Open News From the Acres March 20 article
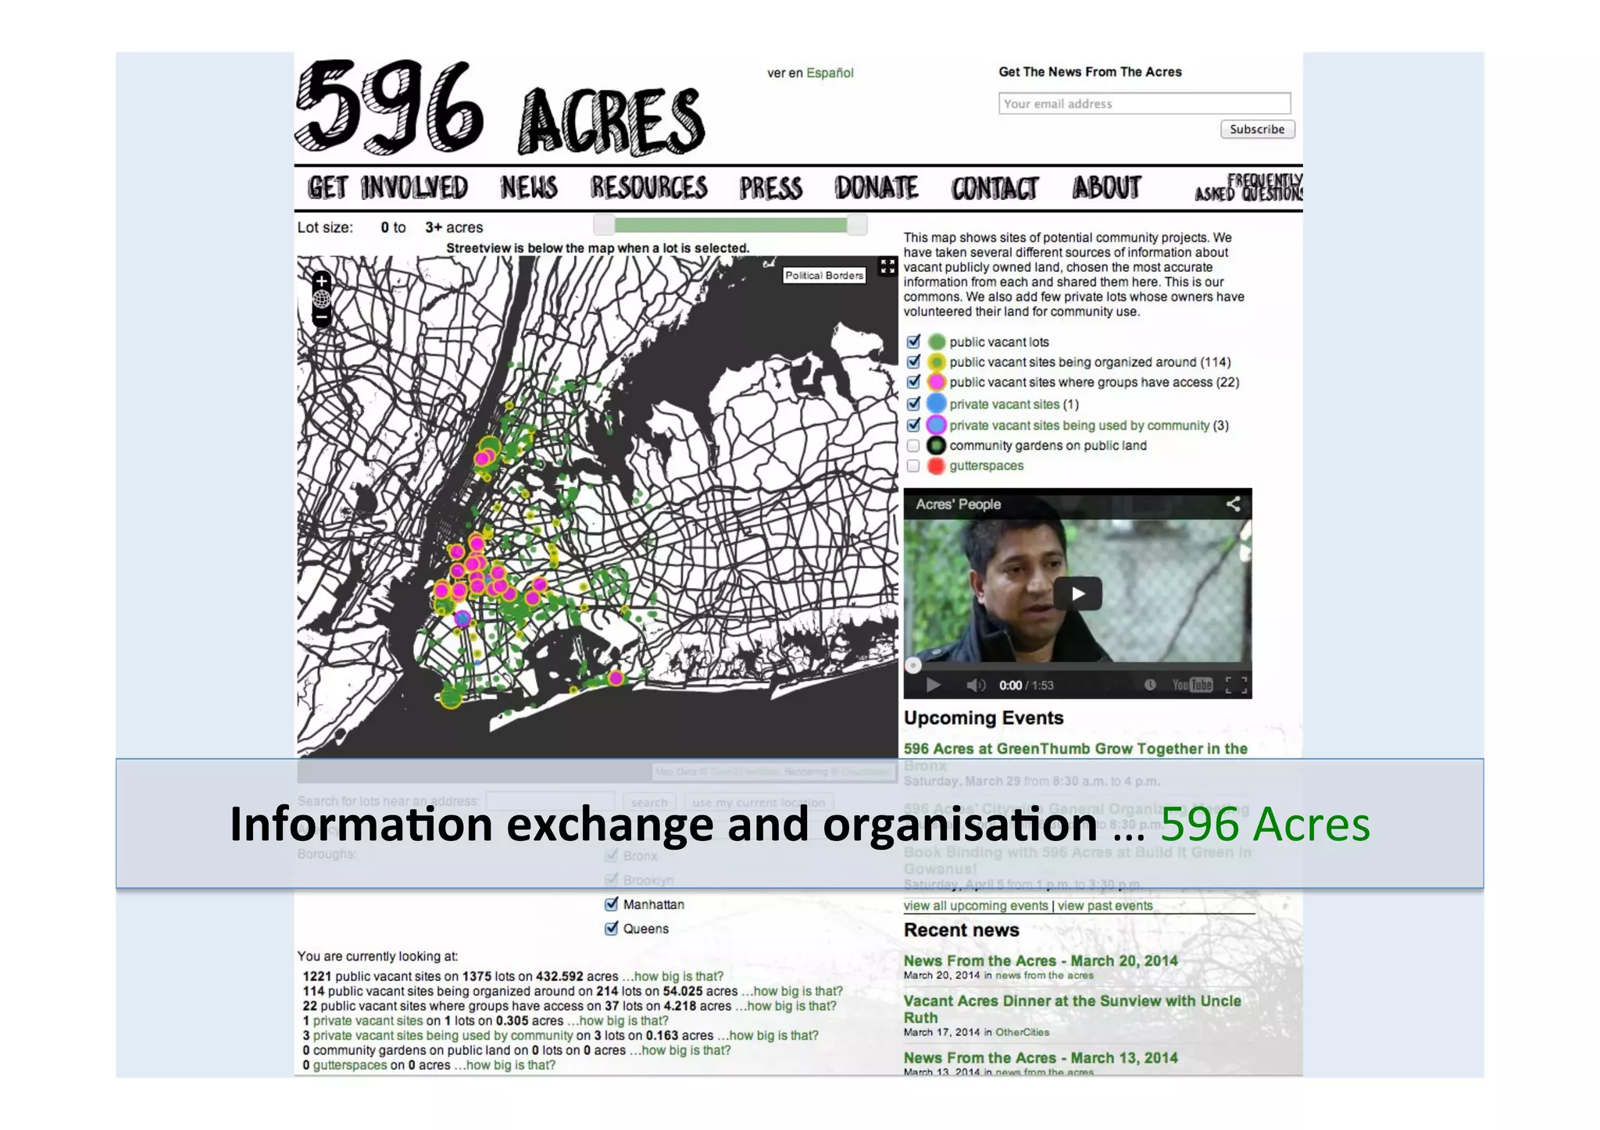The image size is (1600, 1130). tap(1041, 961)
